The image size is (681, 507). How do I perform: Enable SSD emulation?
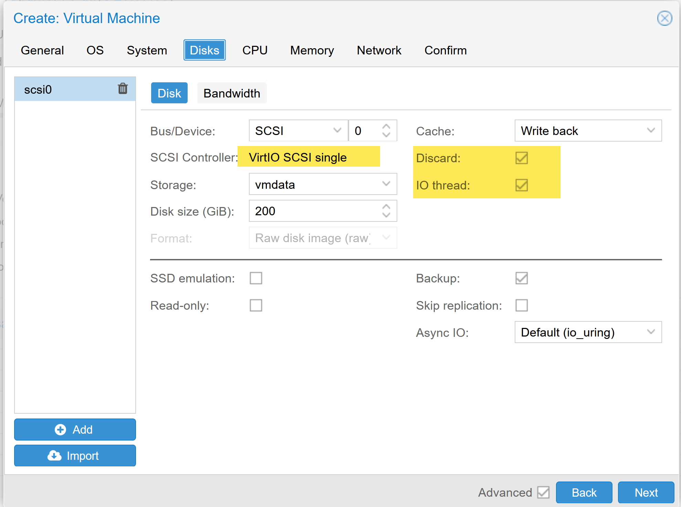(256, 278)
